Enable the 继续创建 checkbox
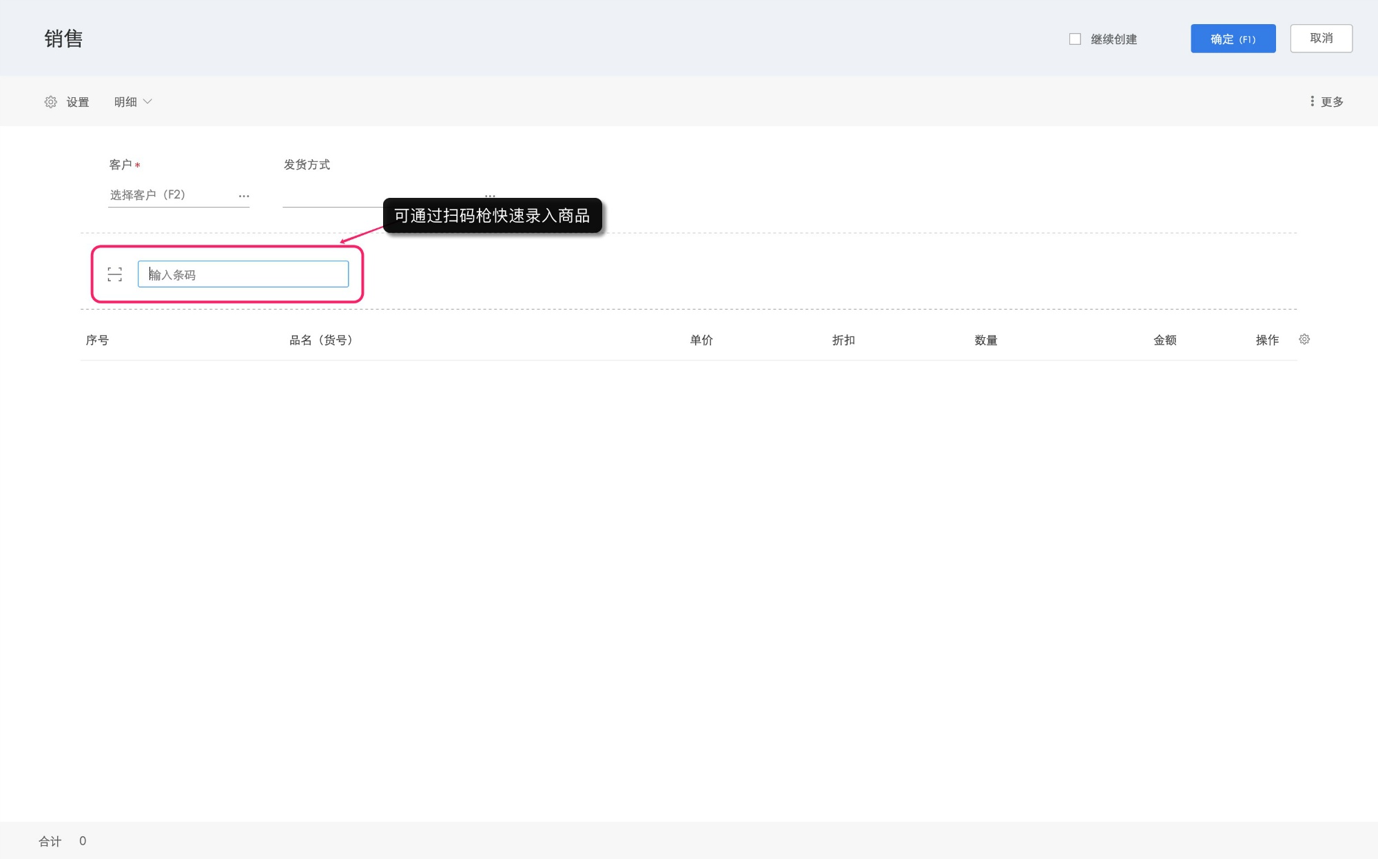Viewport: 1378px width, 859px height. click(x=1075, y=39)
